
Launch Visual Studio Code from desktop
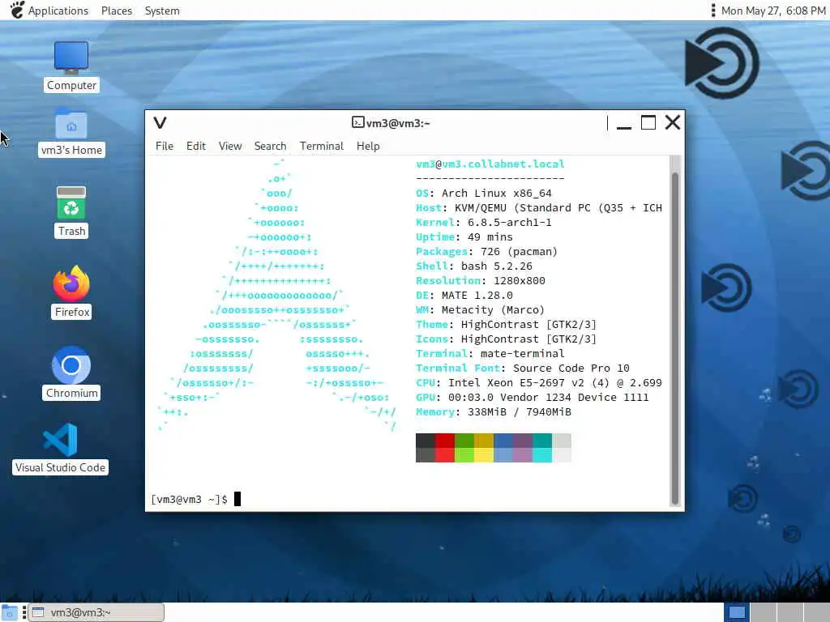pyautogui.click(x=60, y=449)
